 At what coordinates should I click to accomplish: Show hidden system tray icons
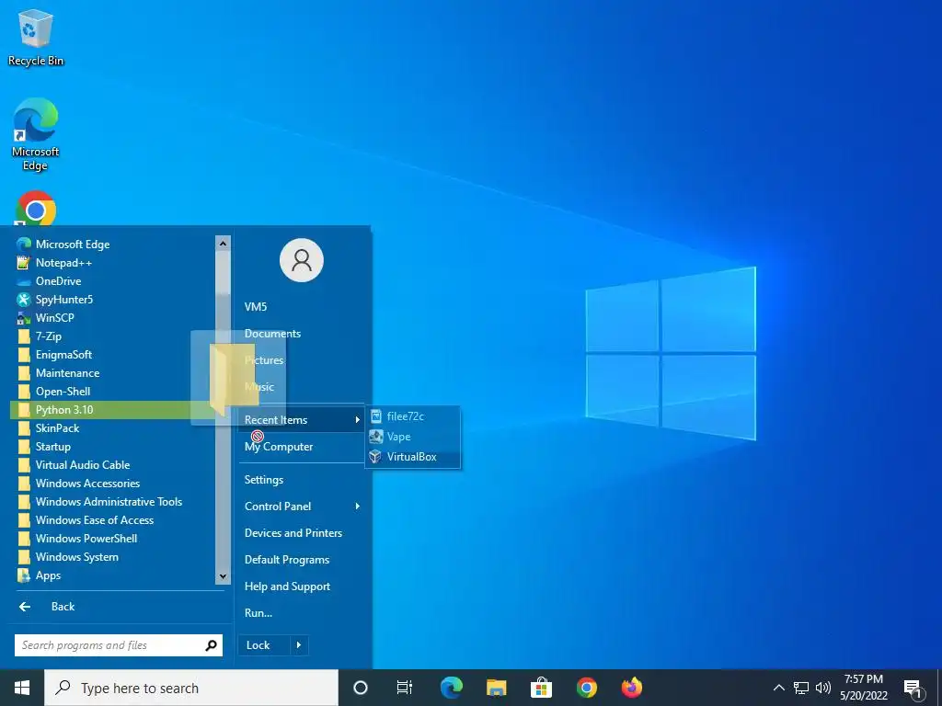point(778,688)
